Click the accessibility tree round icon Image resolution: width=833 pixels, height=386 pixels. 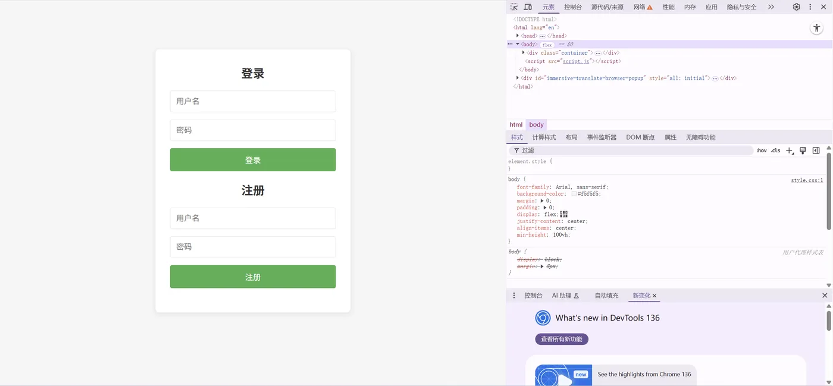click(x=816, y=29)
